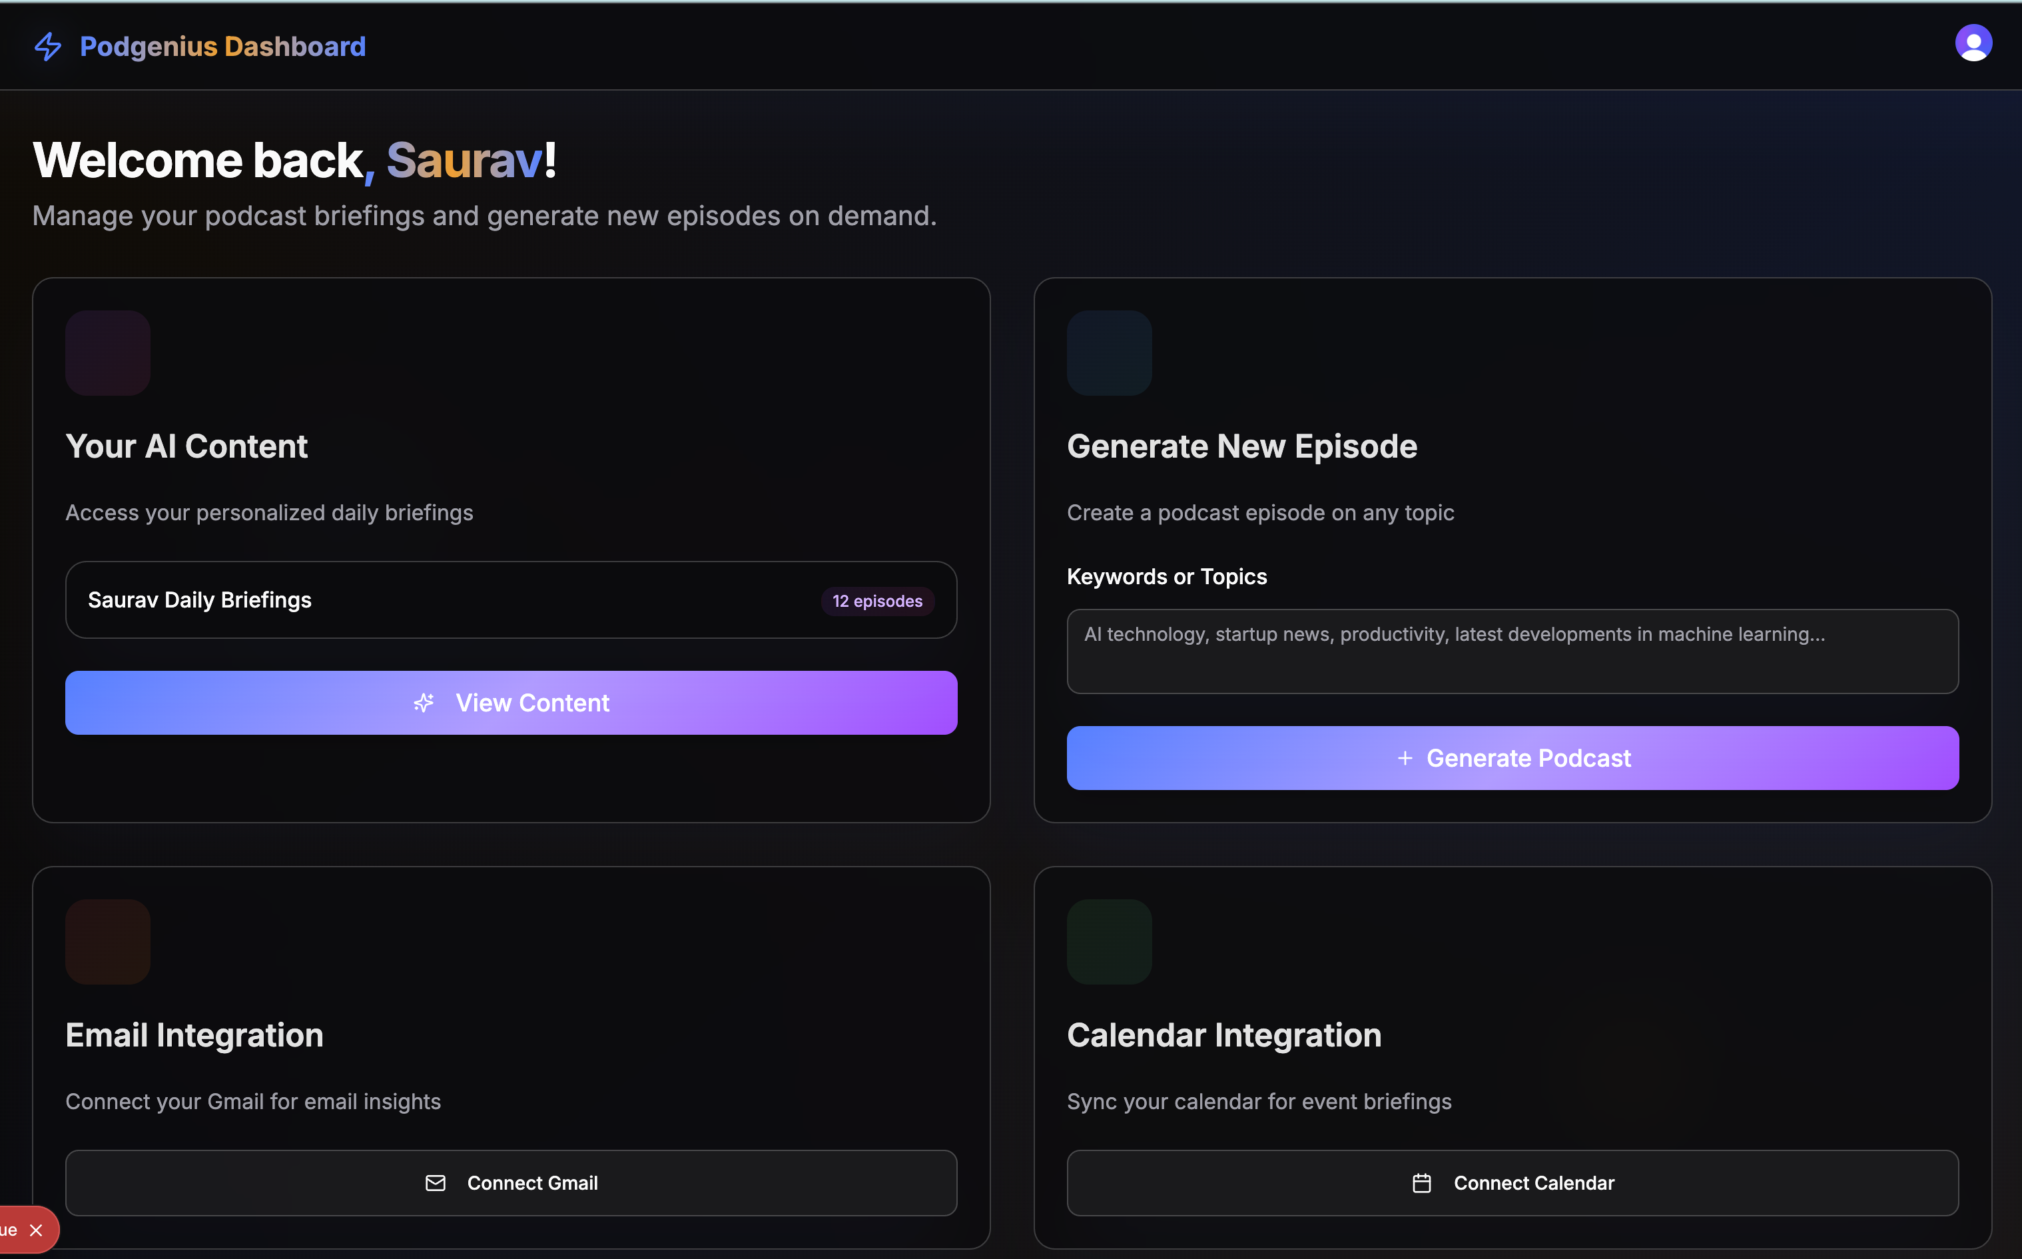Click the blue icon tile above Generate New Episode
2022x1259 pixels.
(x=1109, y=353)
